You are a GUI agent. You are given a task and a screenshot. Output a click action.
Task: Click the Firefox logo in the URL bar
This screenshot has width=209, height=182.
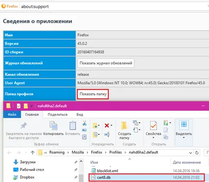click(x=3, y=6)
